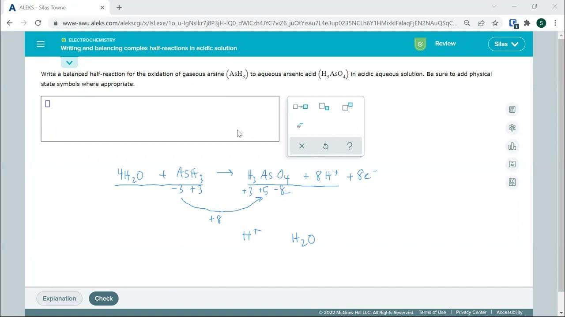This screenshot has width=565, height=317.
Task: Go forward in the browser
Action: [24, 23]
